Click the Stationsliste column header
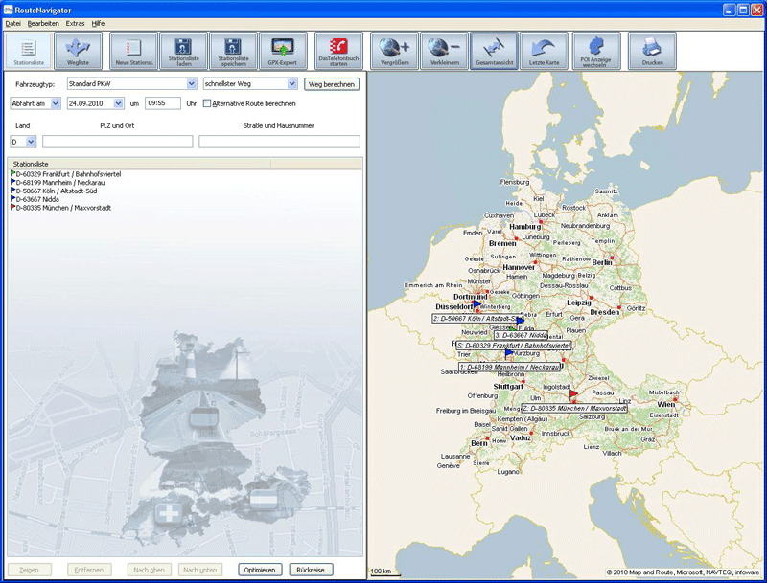The image size is (767, 583). [139, 164]
